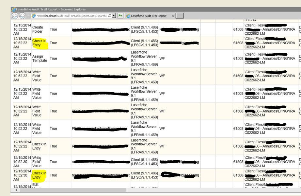The height and width of the screenshot is (196, 301).
Task: Click highlighted Check In Entry at 10:52:30
Action: click(40, 175)
